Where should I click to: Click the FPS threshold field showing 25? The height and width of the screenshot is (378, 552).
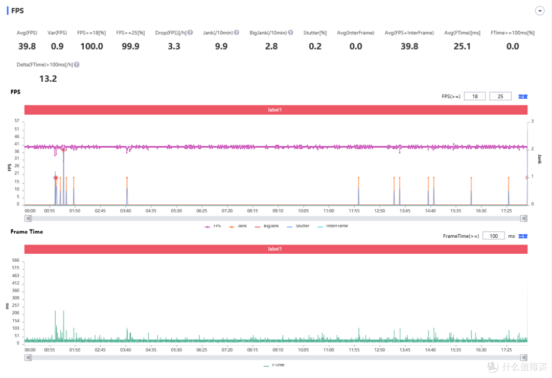[500, 96]
